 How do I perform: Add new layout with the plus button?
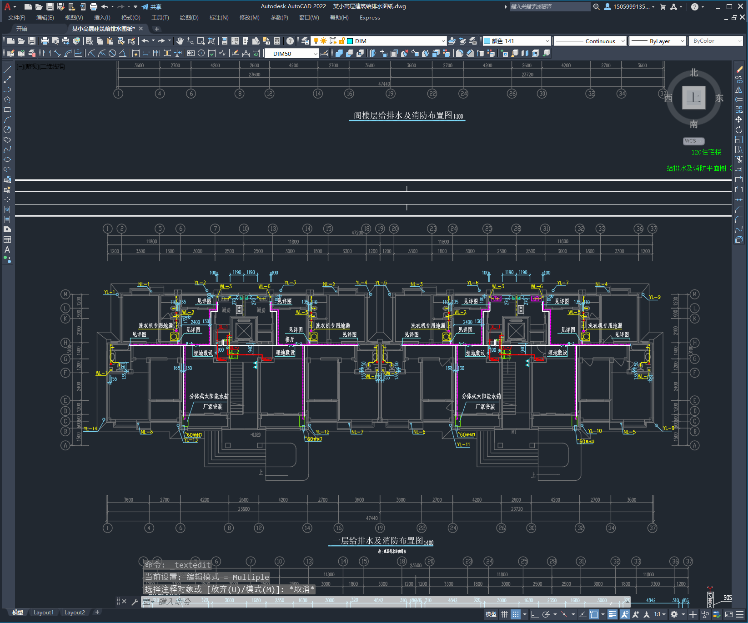coord(97,613)
